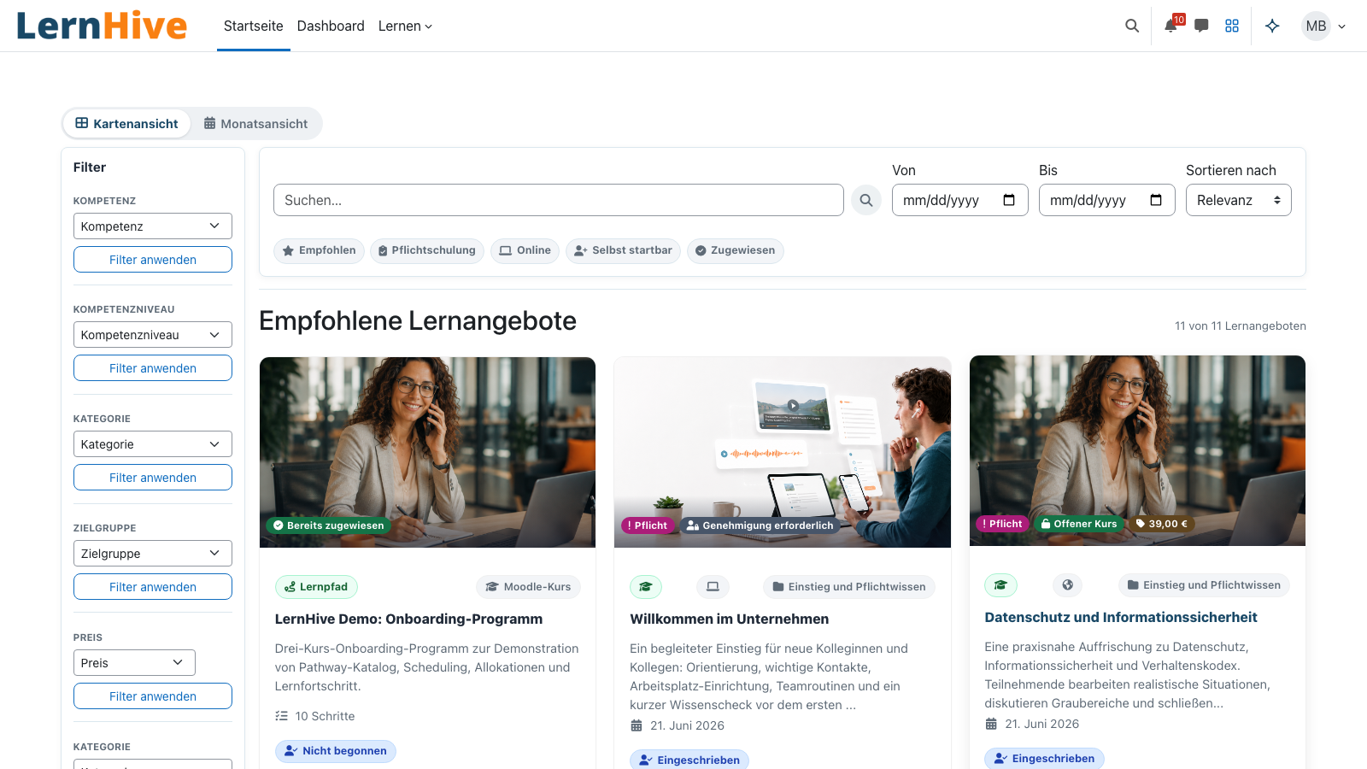Click Einstieg und Pflichtwissen tag on Datenschutz card
The width and height of the screenshot is (1367, 769).
pyautogui.click(x=1204, y=584)
